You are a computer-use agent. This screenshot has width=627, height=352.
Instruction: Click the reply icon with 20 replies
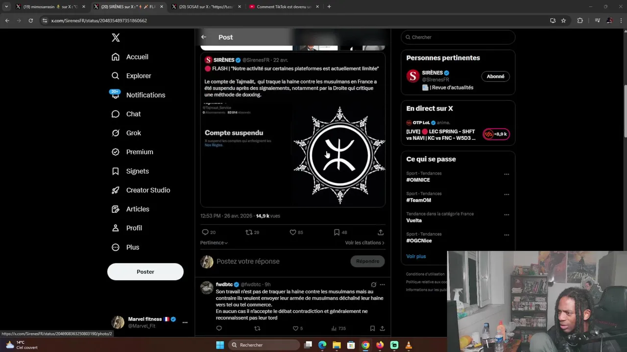pos(205,232)
